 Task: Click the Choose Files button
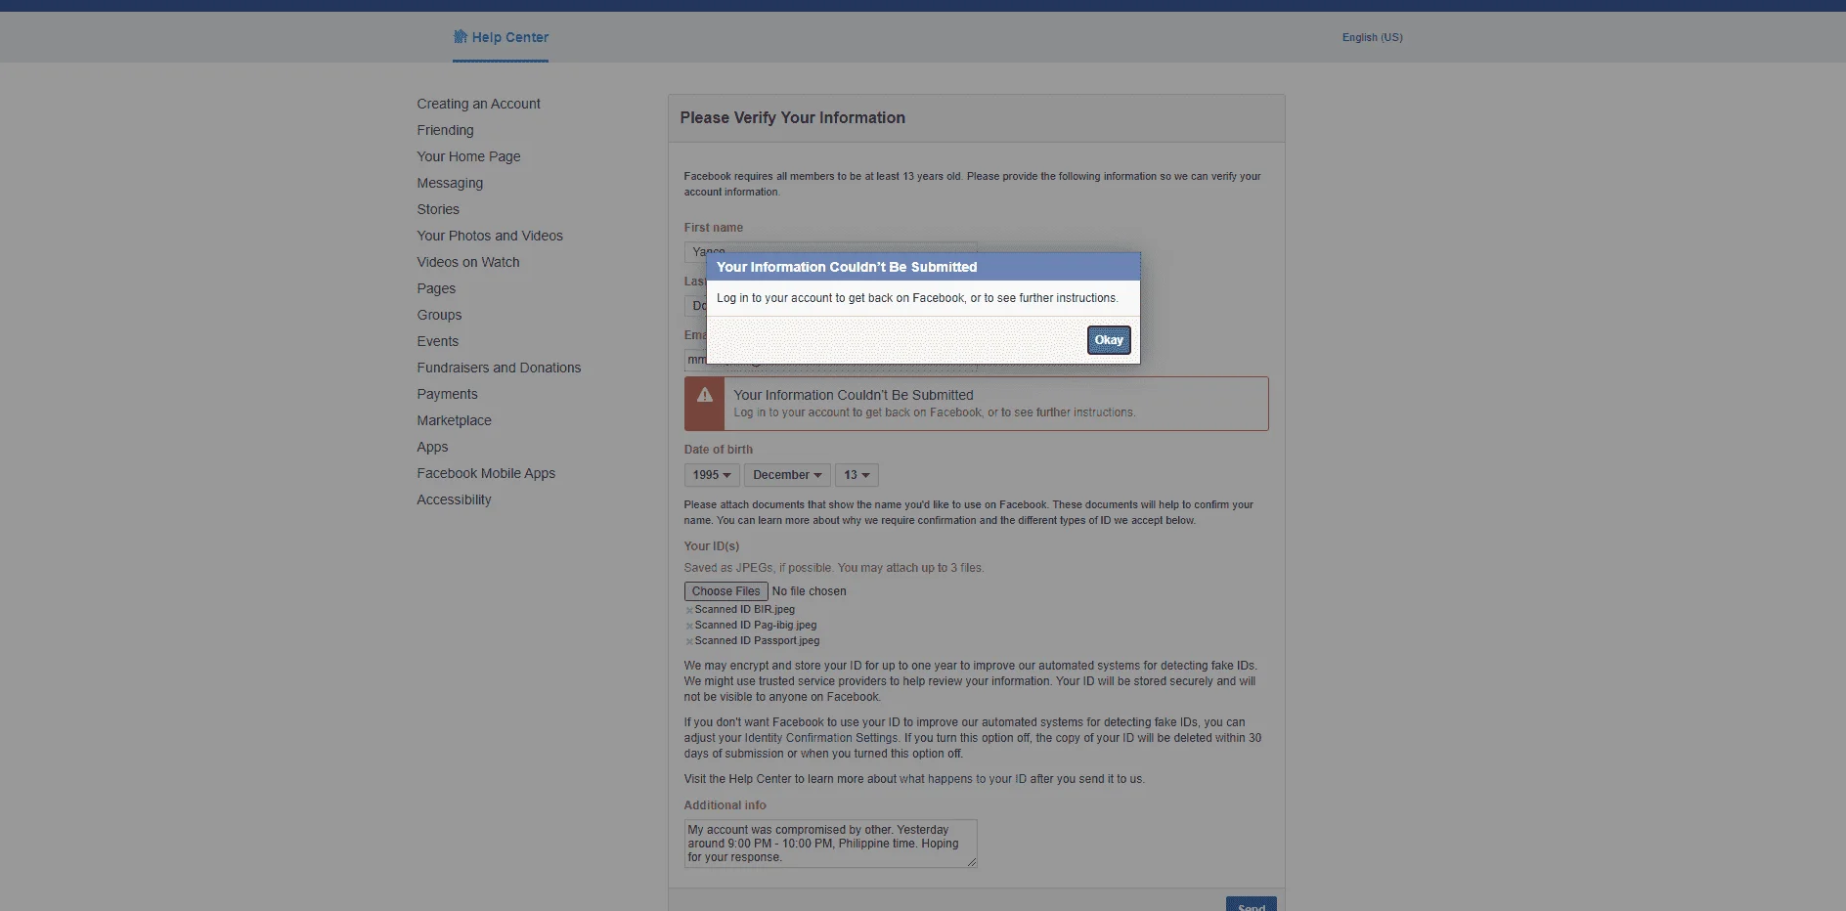[725, 591]
